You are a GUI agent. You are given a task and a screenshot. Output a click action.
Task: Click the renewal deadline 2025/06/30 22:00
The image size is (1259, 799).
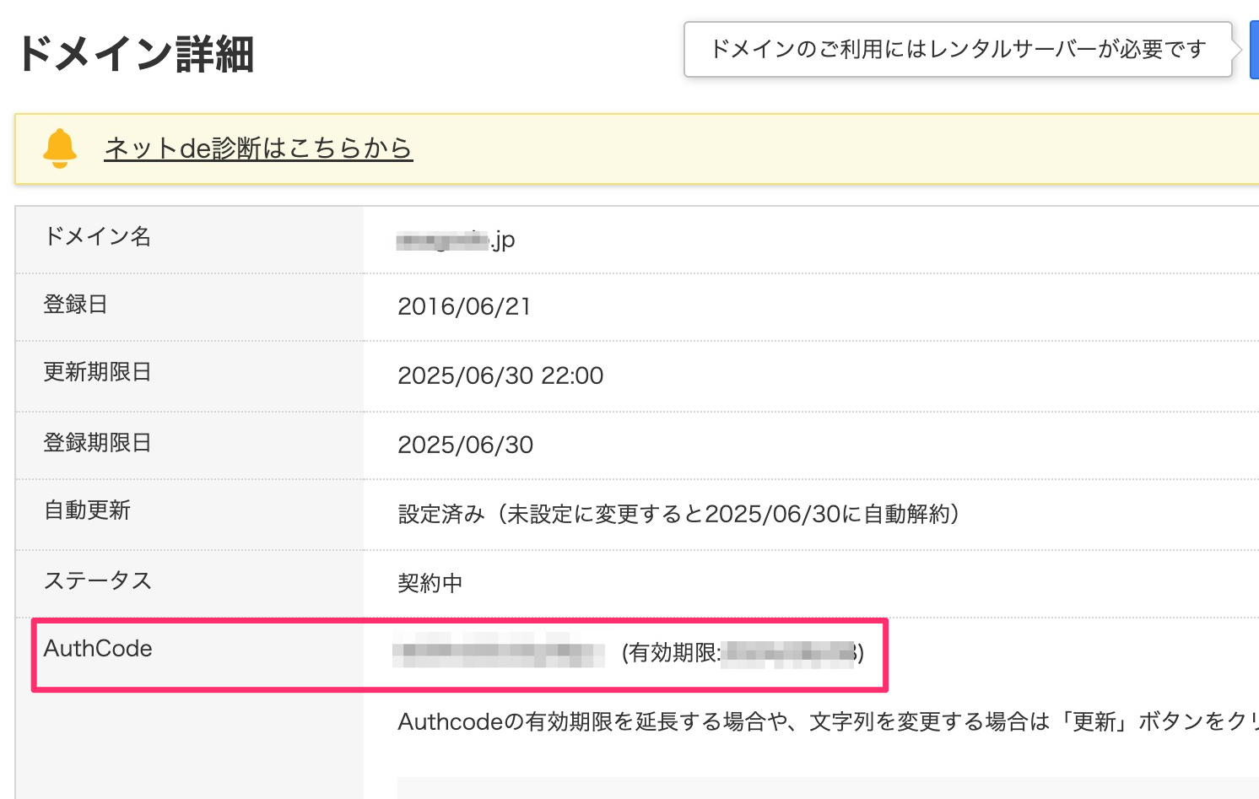(x=500, y=375)
